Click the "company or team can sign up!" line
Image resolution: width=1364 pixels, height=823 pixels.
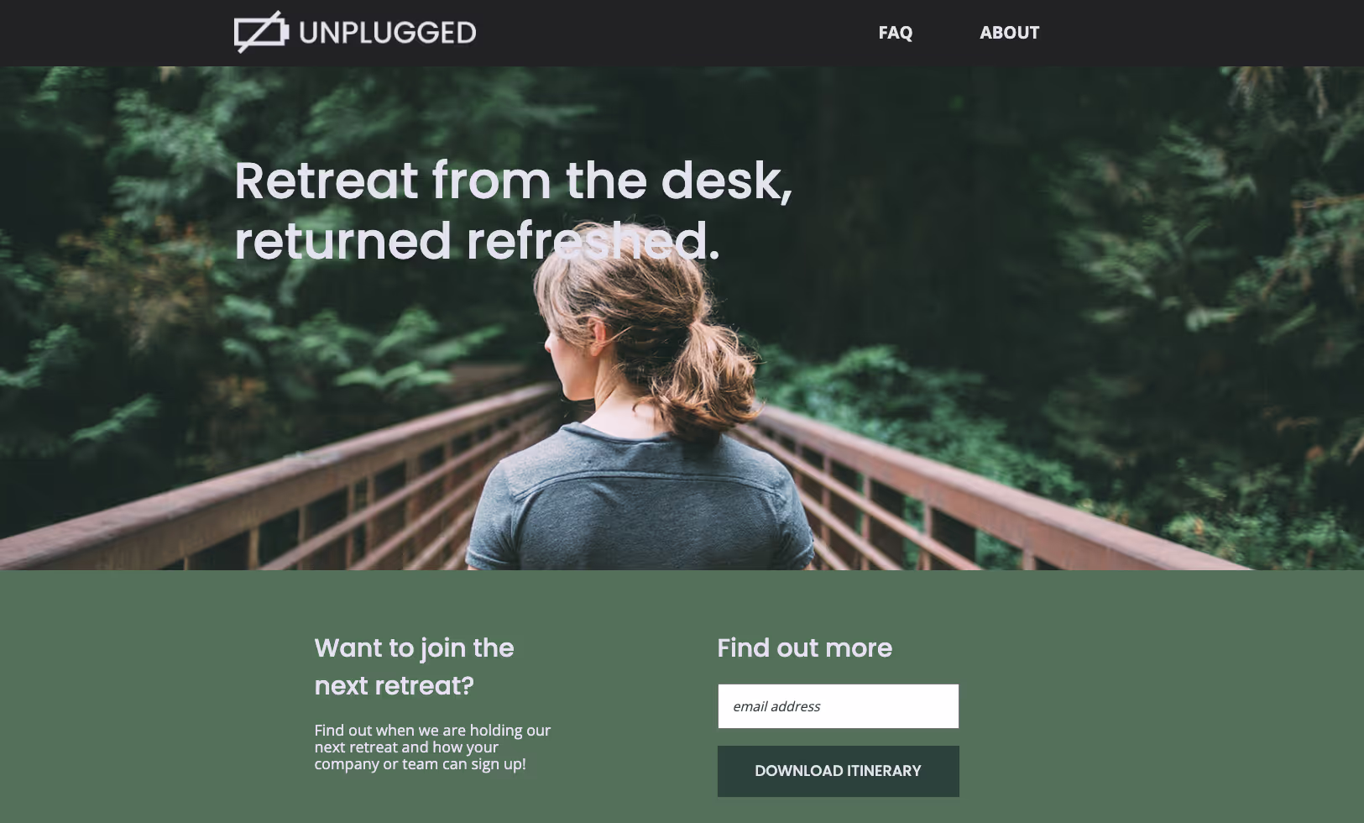click(x=420, y=764)
